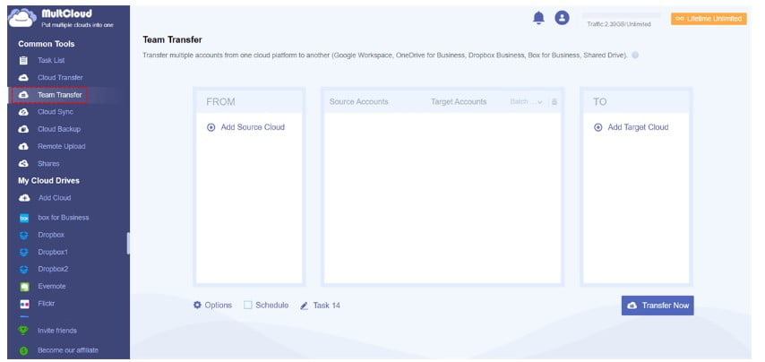Click the Evernote drive icon
Screen dimensions: 765x362
[24, 287]
